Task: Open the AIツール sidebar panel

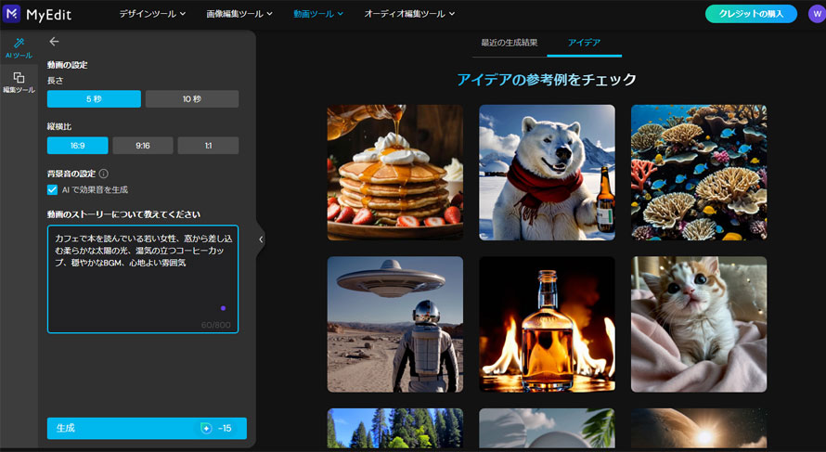Action: tap(19, 48)
